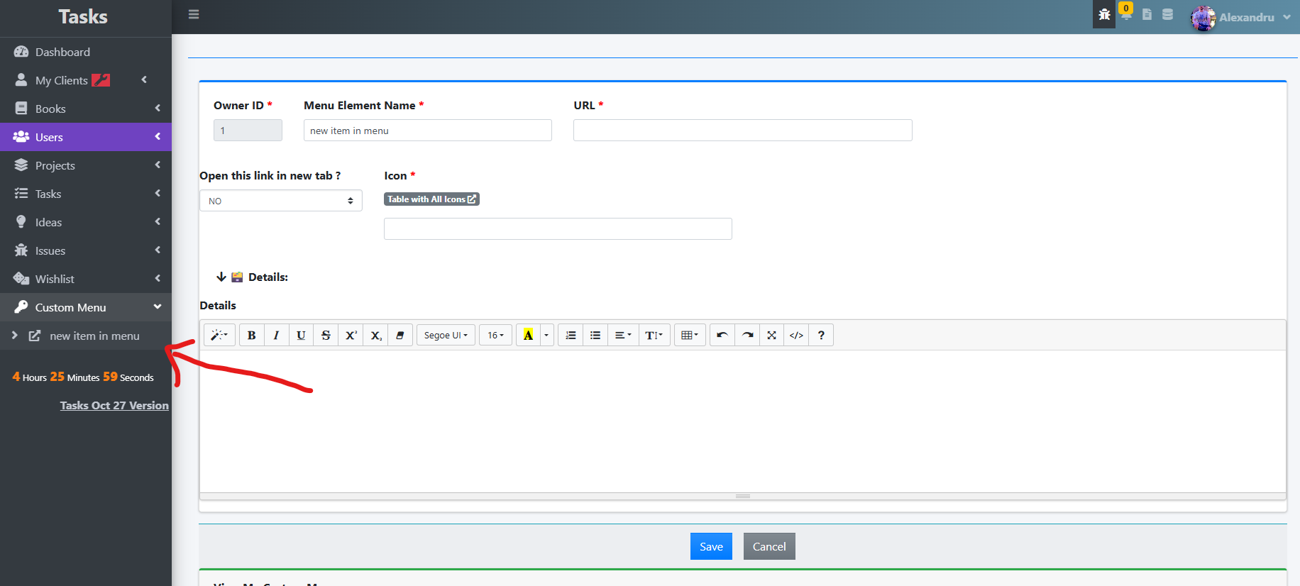1300x586 pixels.
Task: Click the yellow text highlight color button
Action: point(528,336)
